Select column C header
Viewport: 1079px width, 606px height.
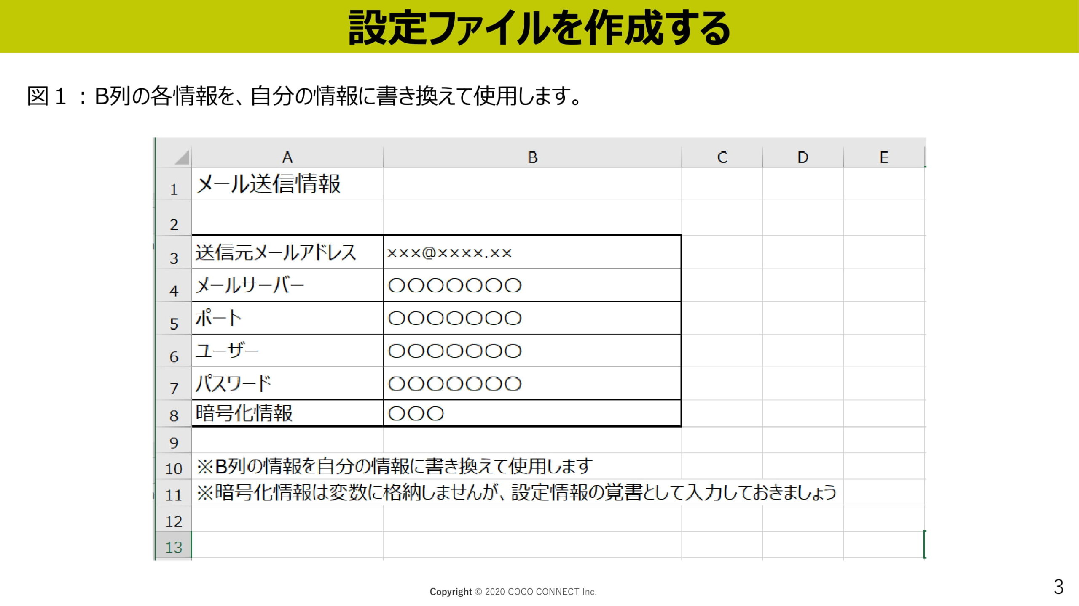(722, 157)
